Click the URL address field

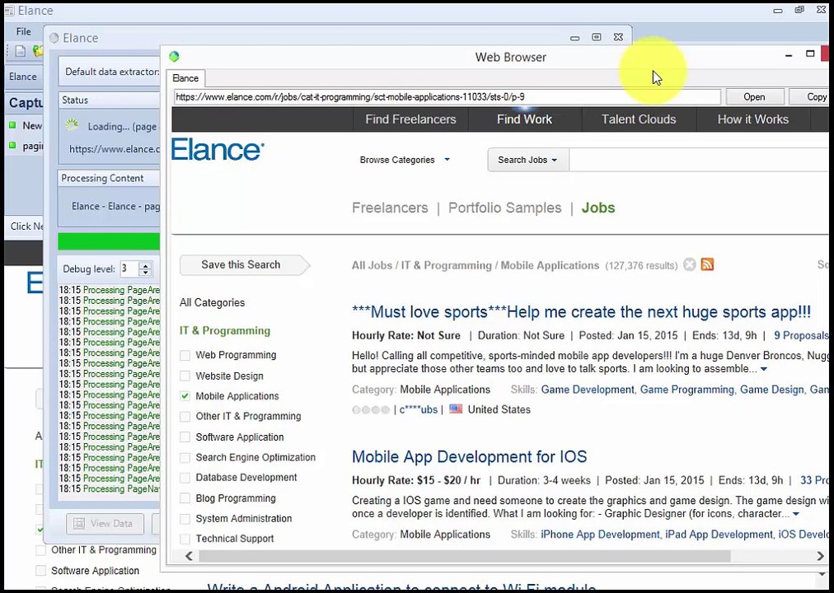(447, 97)
